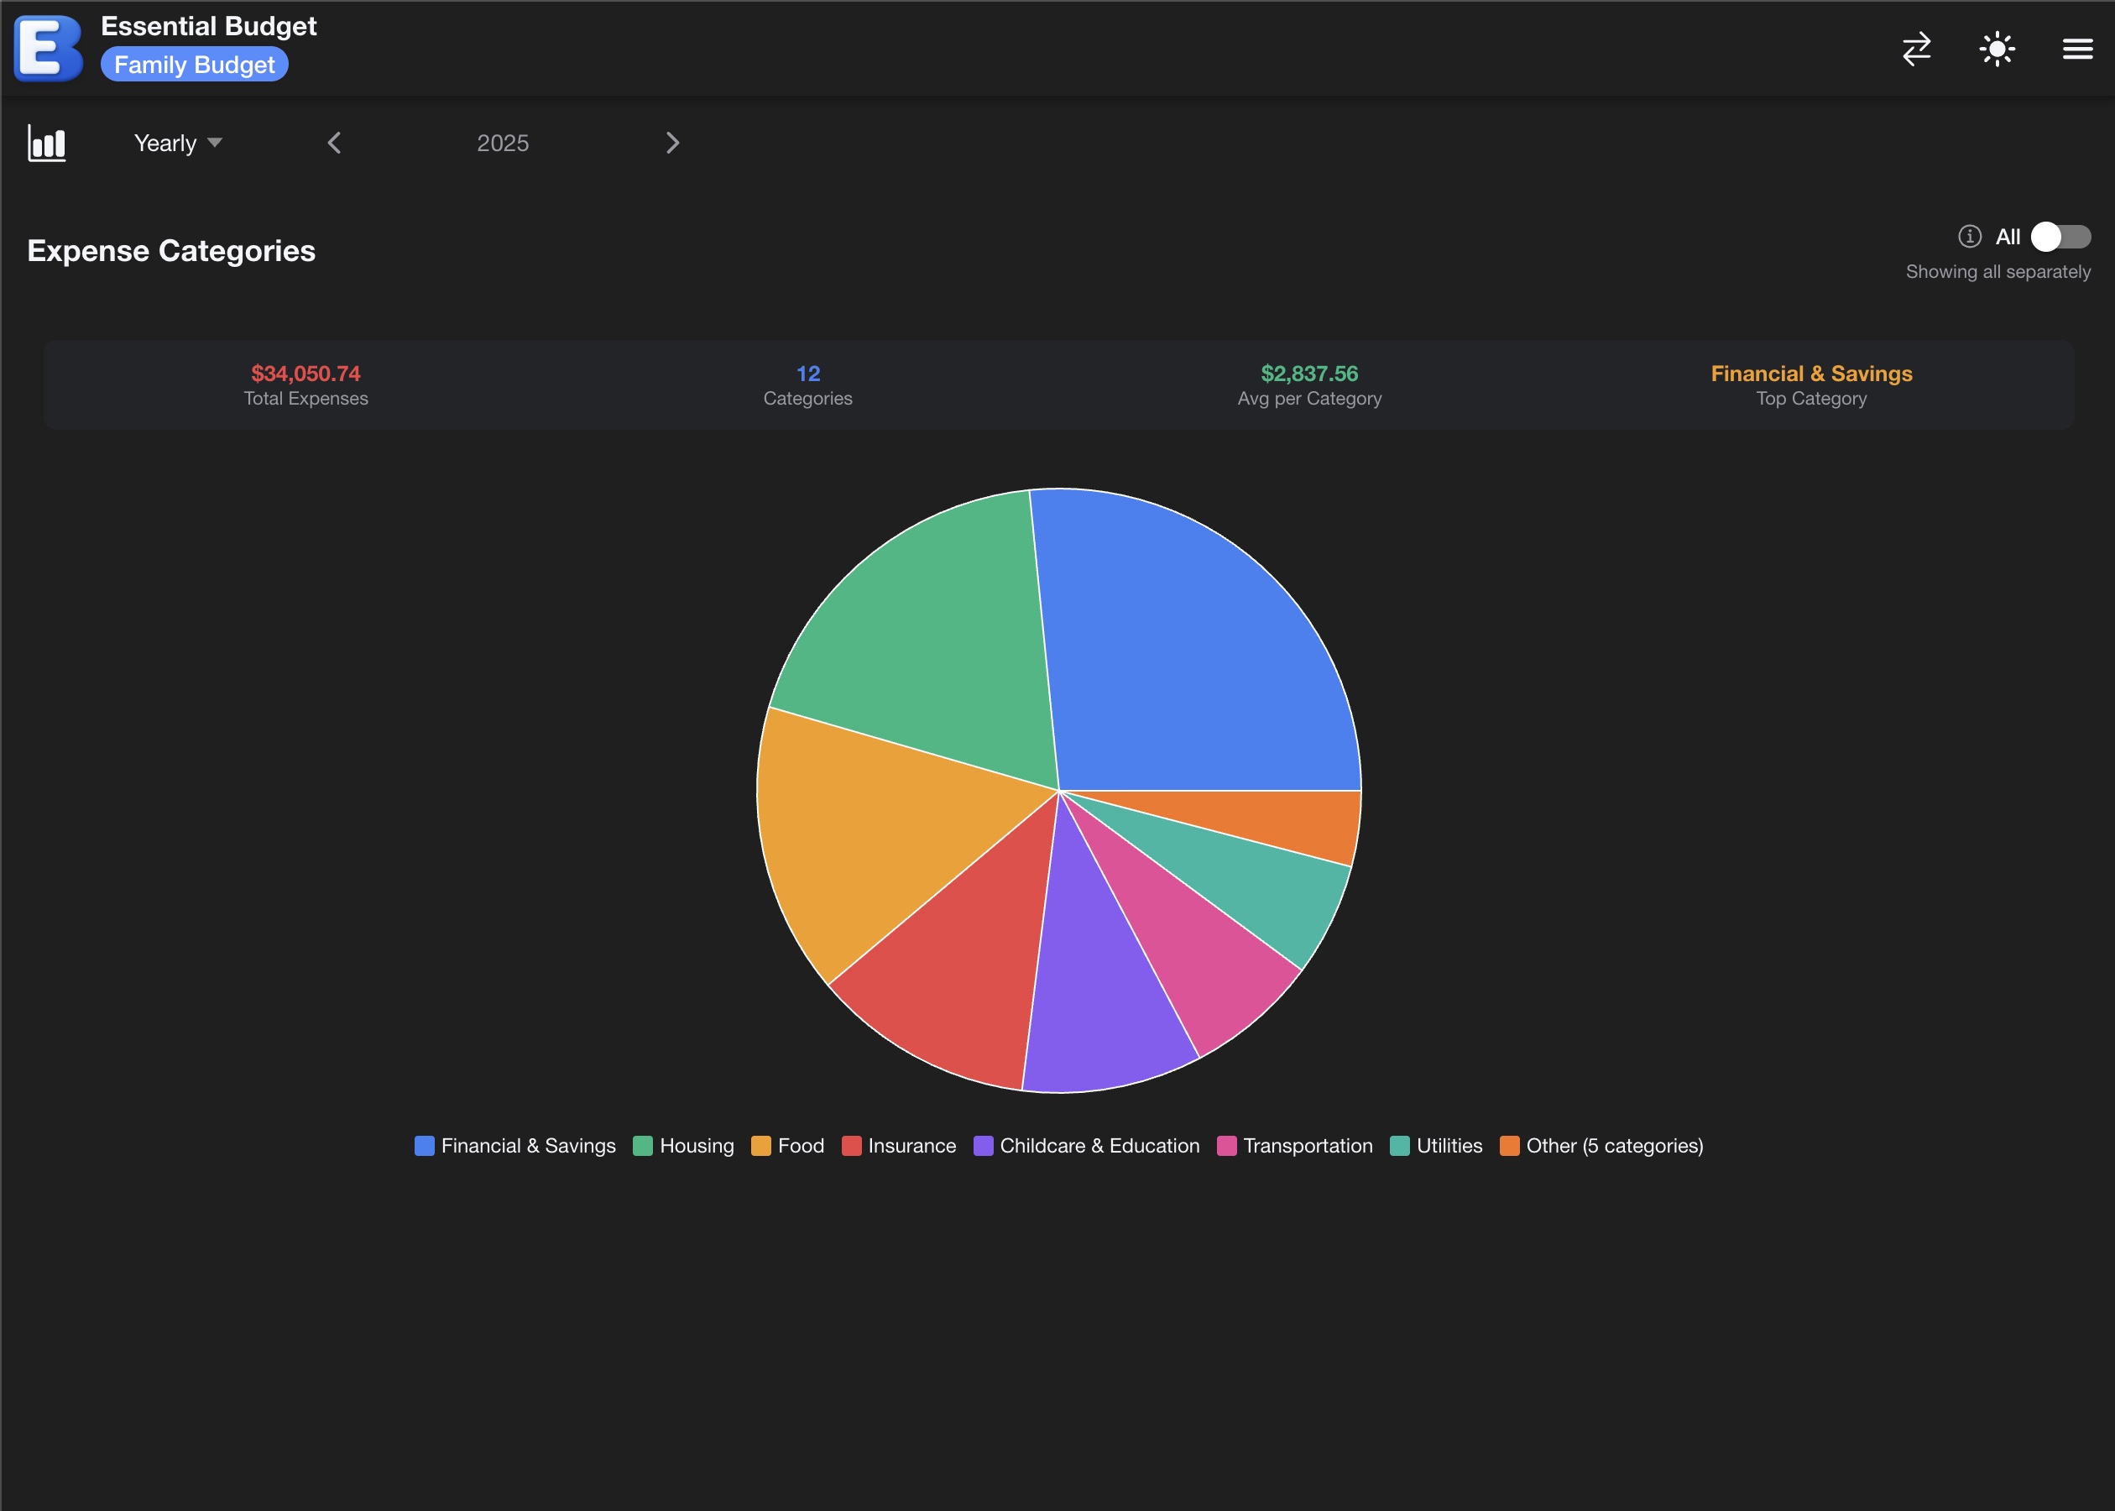
Task: Open the Yearly period dropdown
Action: [165, 144]
